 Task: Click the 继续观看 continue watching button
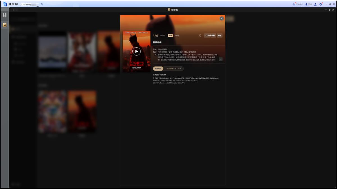pos(158,69)
